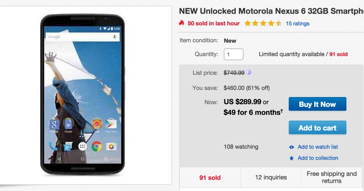Image resolution: width=364 pixels, height=191 pixels.
Task: Click the Play Store icon on phone image
Action: coord(111,124)
